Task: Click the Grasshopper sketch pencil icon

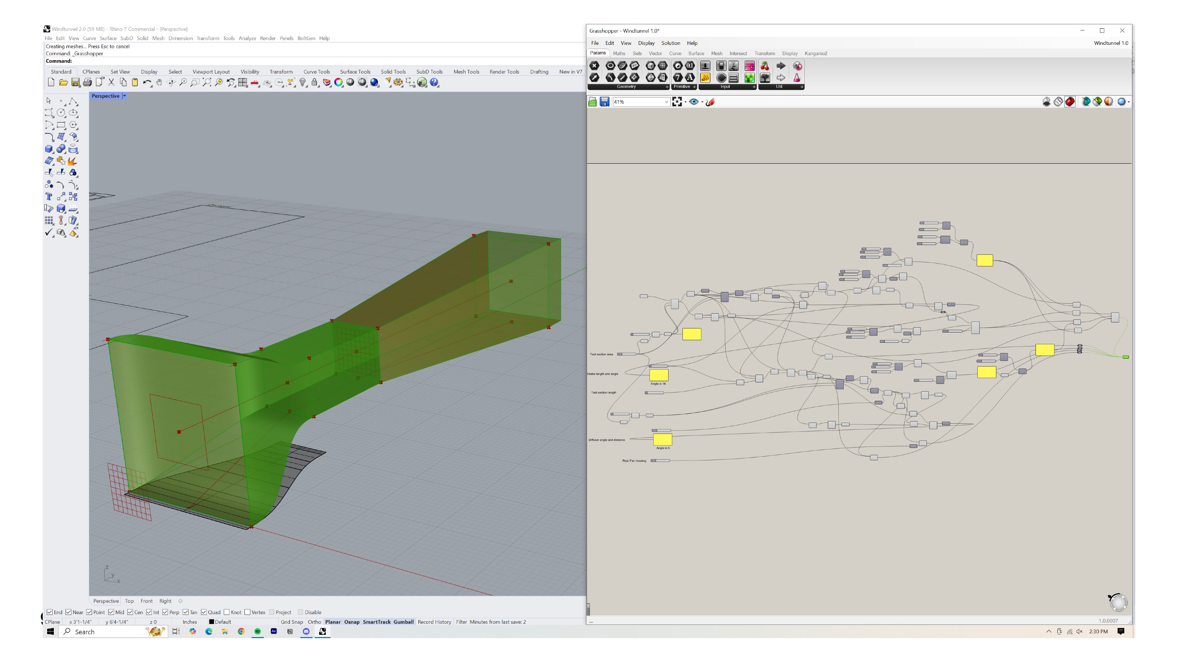Action: click(x=710, y=102)
